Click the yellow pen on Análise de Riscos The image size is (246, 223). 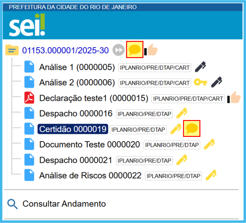tap(211, 175)
